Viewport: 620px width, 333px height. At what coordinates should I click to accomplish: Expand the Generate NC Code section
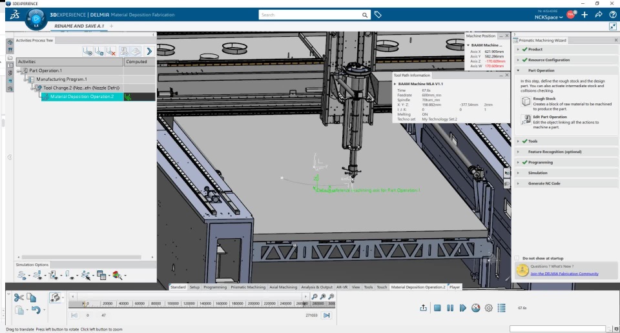click(518, 184)
